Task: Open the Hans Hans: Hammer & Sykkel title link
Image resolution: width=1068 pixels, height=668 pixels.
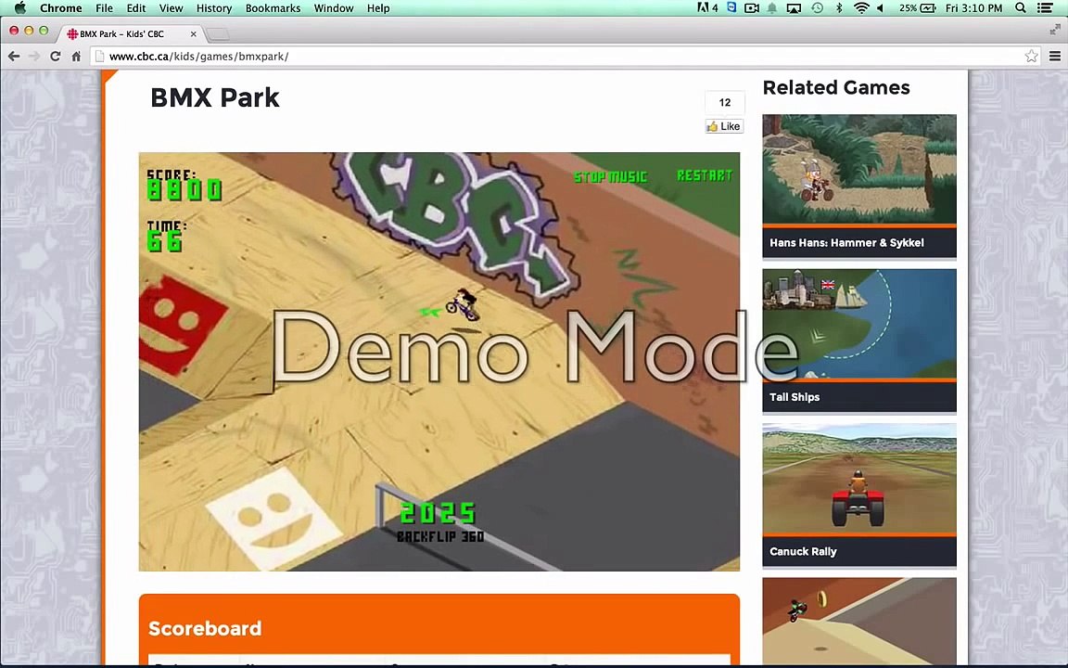Action: tap(846, 243)
